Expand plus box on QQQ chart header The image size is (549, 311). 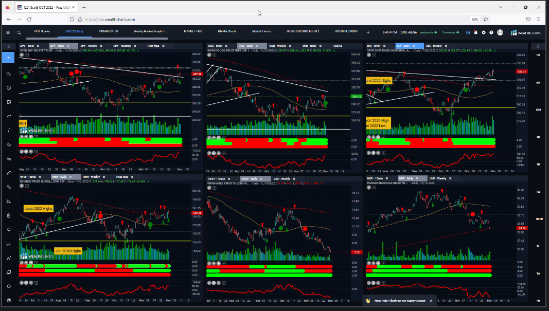pyautogui.click(x=214, y=55)
